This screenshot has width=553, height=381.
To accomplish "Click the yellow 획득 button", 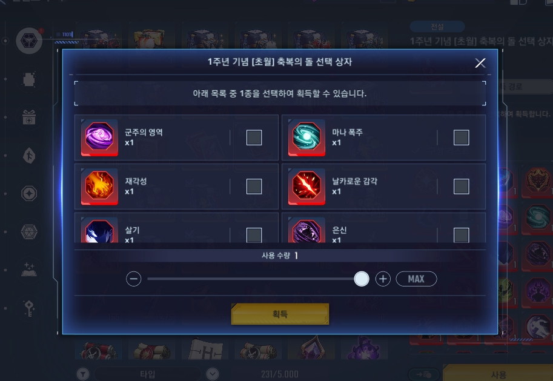I will pos(280,314).
